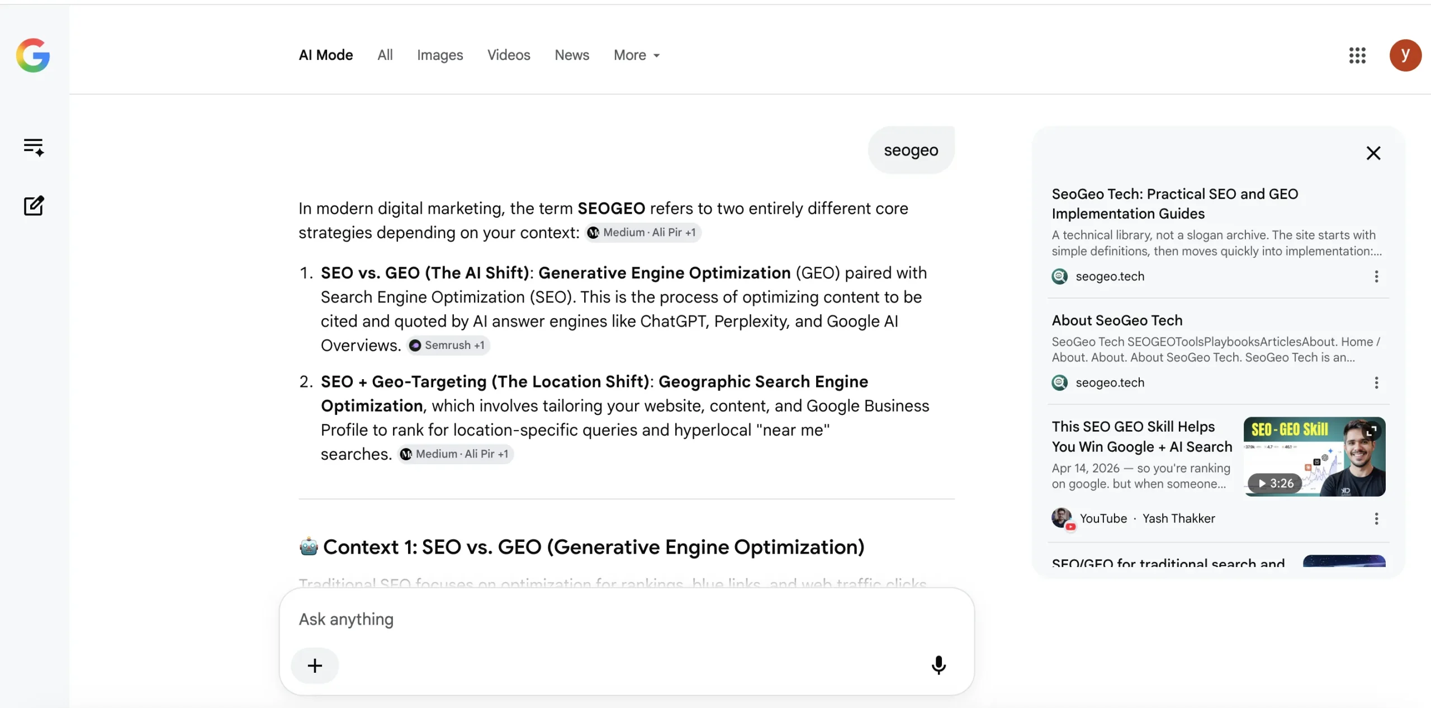
Task: Expand the More dropdown
Action: (x=637, y=55)
